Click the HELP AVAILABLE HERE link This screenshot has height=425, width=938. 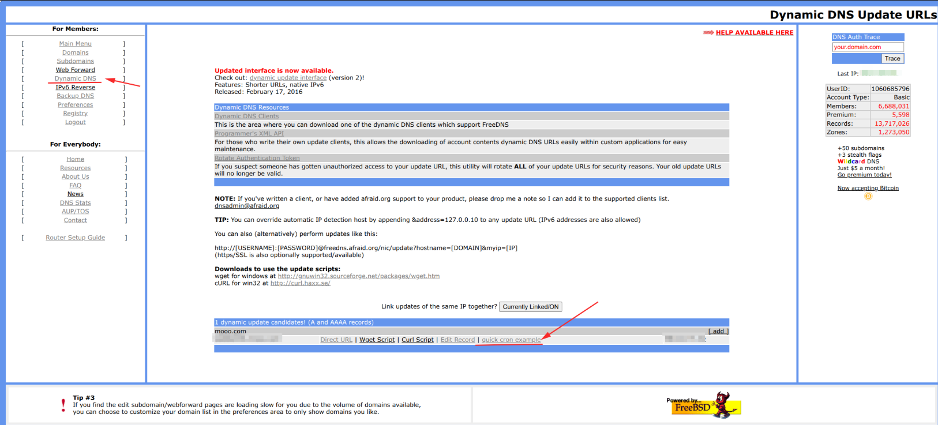pyautogui.click(x=755, y=33)
